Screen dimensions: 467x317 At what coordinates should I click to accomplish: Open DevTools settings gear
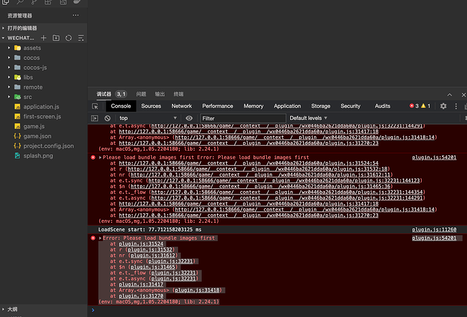click(x=443, y=106)
